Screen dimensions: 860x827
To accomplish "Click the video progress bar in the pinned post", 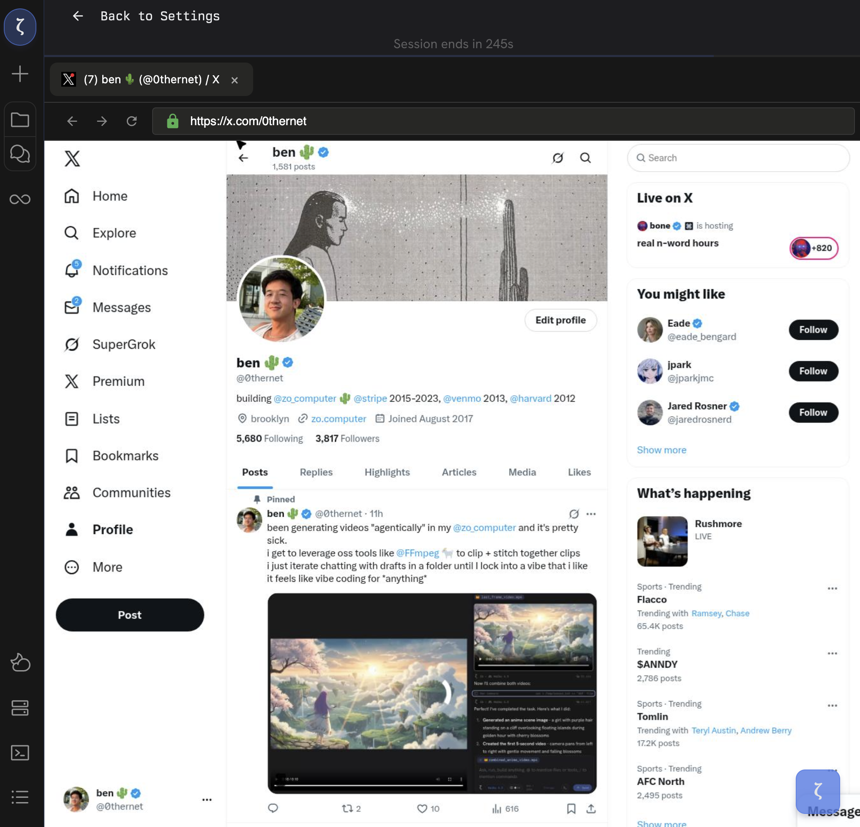I will tap(369, 785).
